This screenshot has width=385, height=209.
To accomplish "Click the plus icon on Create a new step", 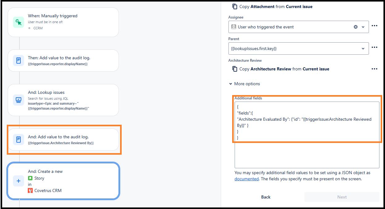I will 19,181.
